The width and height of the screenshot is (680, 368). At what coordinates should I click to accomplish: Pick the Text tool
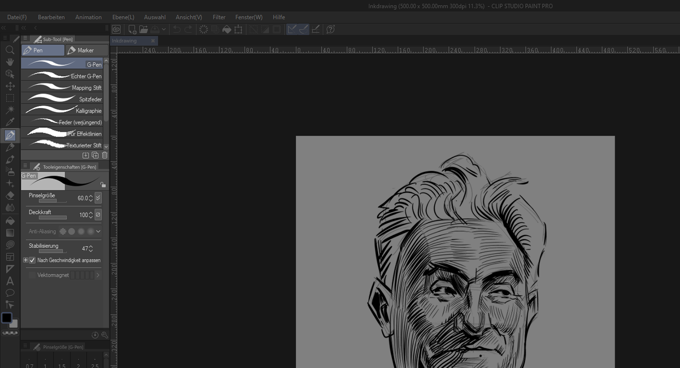(10, 281)
